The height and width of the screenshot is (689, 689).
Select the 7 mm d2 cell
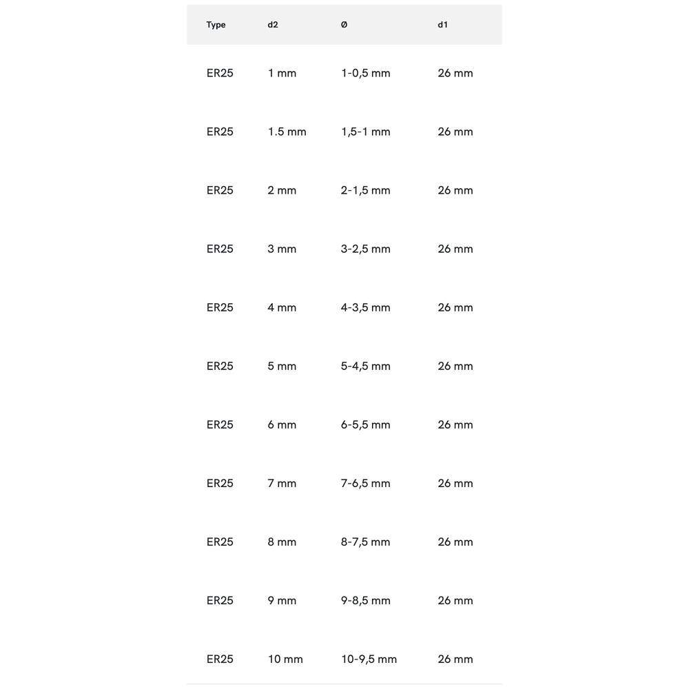click(x=282, y=483)
